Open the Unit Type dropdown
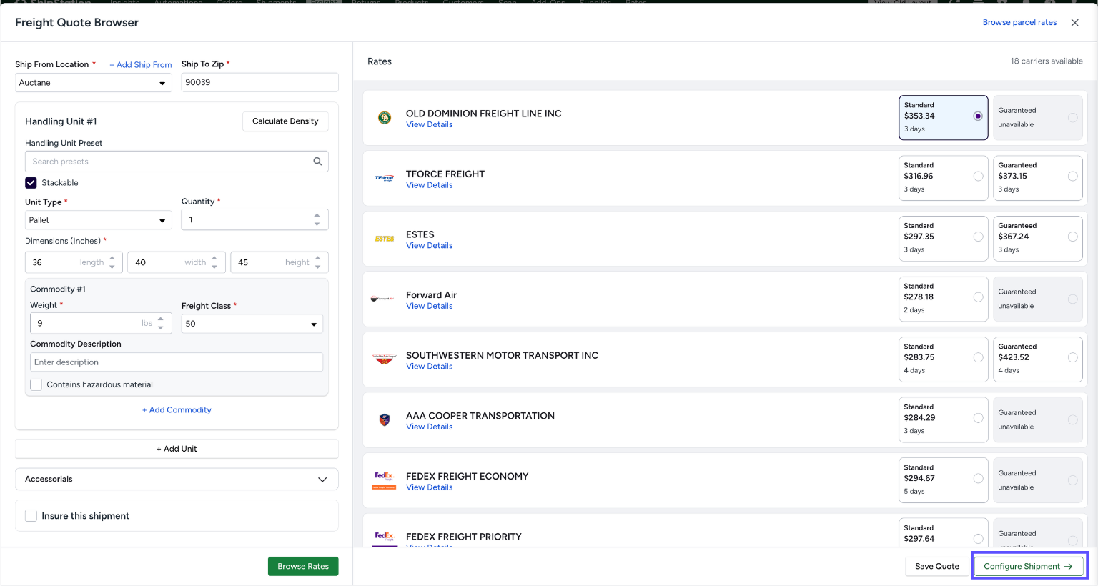Image resolution: width=1098 pixels, height=586 pixels. tap(99, 220)
